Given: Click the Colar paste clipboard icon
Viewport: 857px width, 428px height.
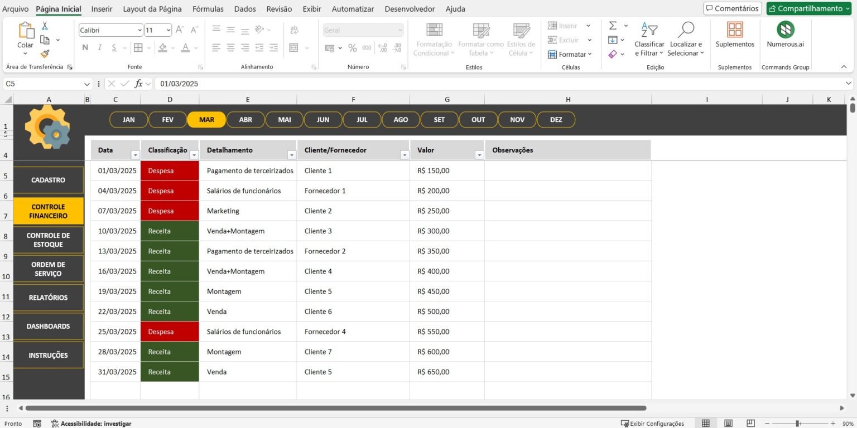Looking at the screenshot, I should 26,31.
